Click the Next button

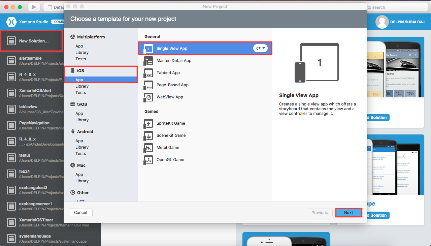(349, 212)
